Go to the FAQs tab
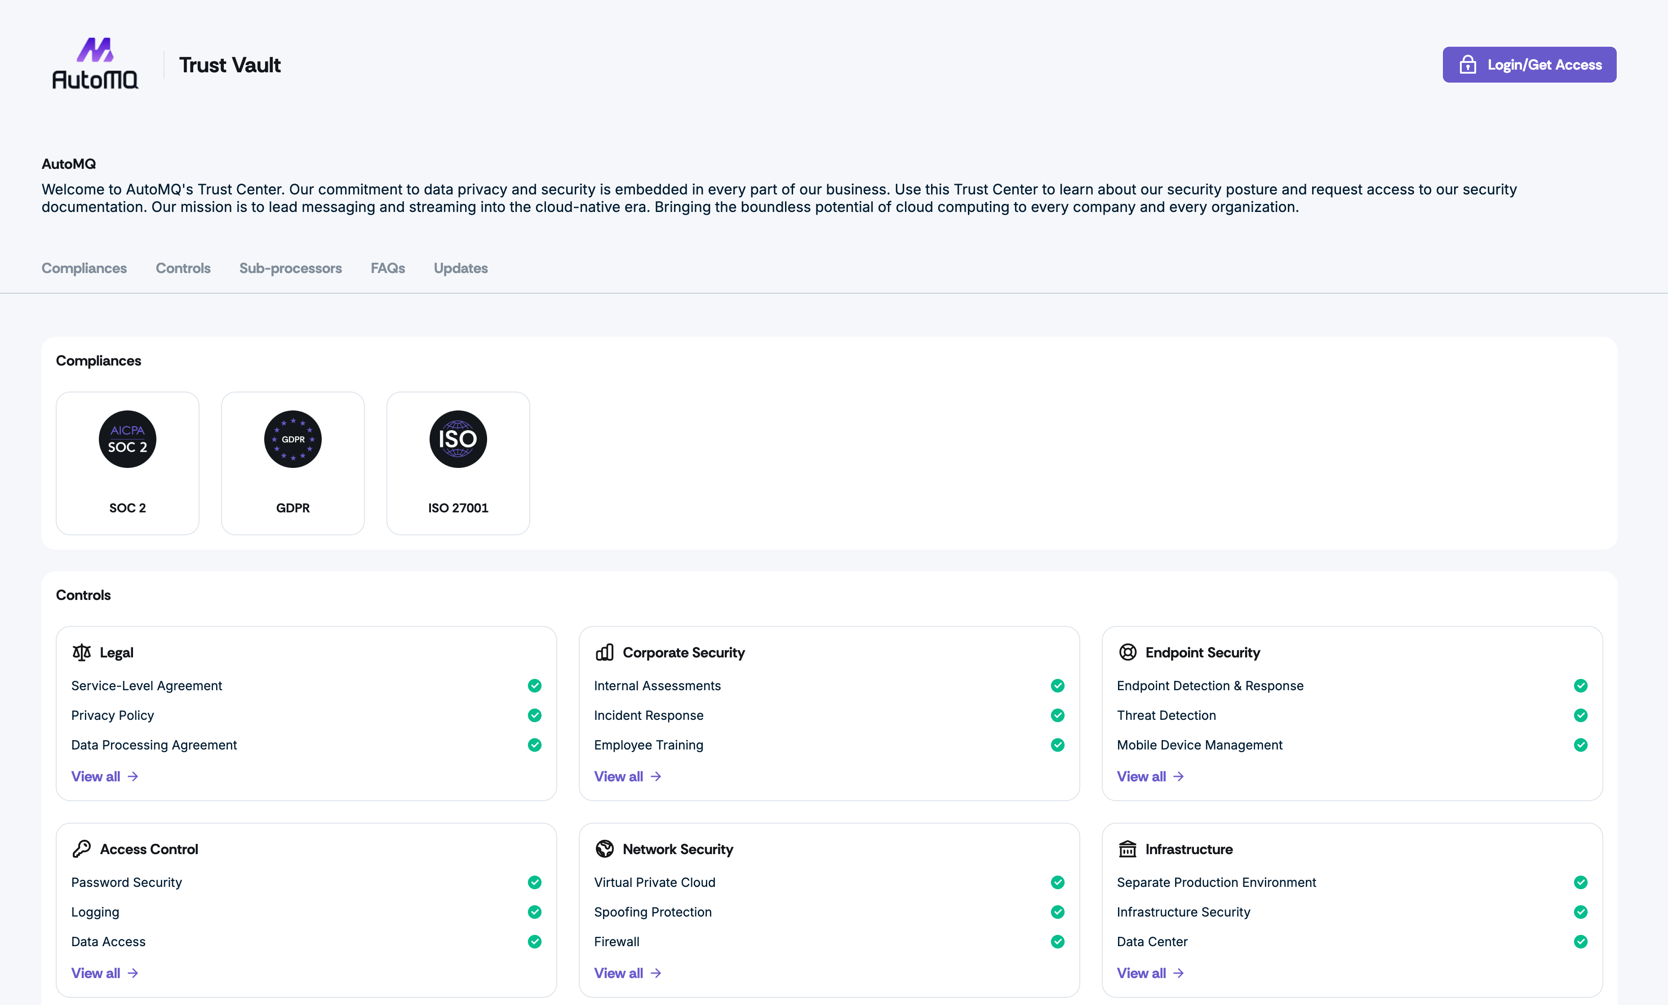This screenshot has height=1005, width=1668. [x=388, y=269]
